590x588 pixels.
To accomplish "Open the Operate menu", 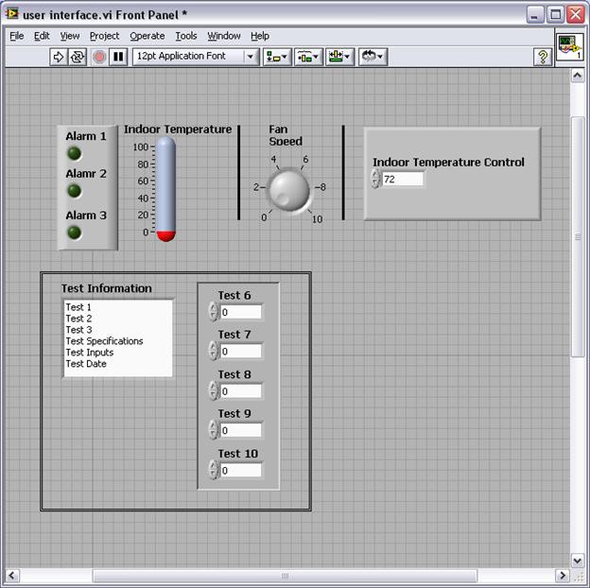I will tap(147, 36).
